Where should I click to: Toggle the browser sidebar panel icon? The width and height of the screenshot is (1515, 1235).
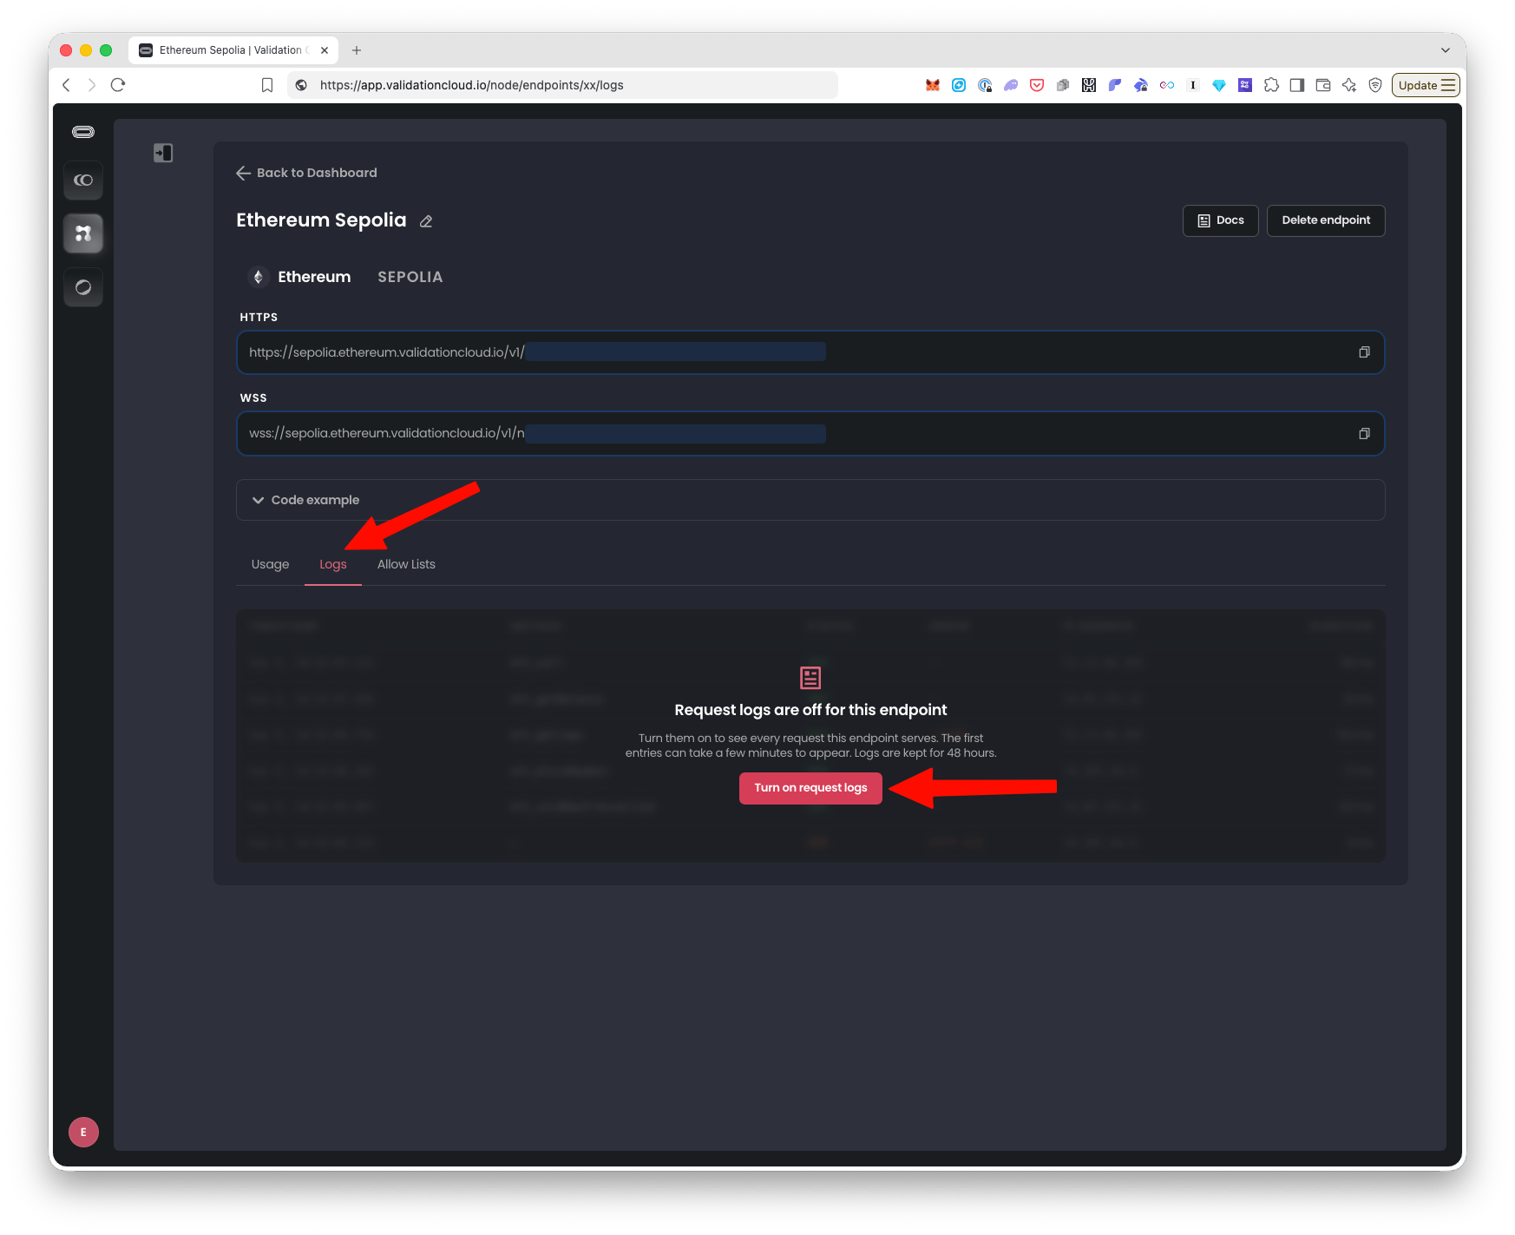tap(1297, 85)
